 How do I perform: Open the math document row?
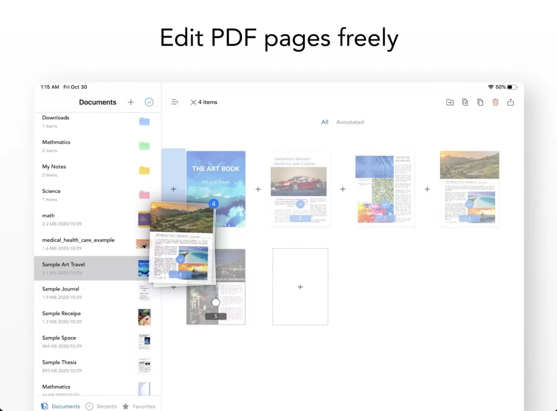tap(98, 219)
